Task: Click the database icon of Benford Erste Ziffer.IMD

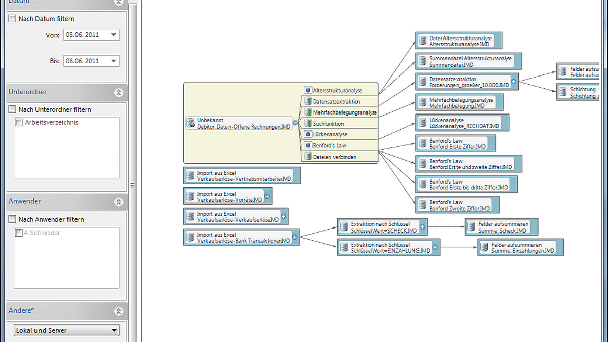Action: [x=422, y=143]
